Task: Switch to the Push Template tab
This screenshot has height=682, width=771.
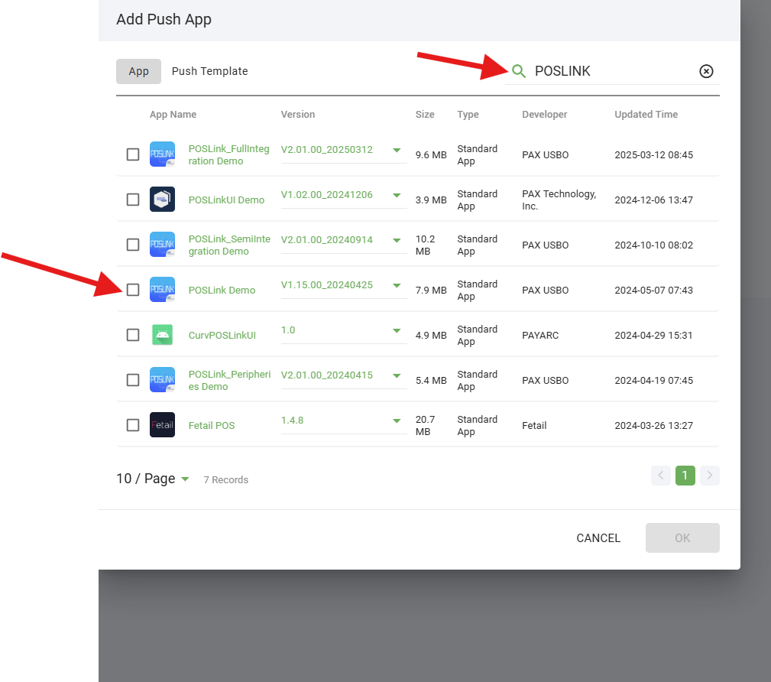Action: pyautogui.click(x=209, y=71)
